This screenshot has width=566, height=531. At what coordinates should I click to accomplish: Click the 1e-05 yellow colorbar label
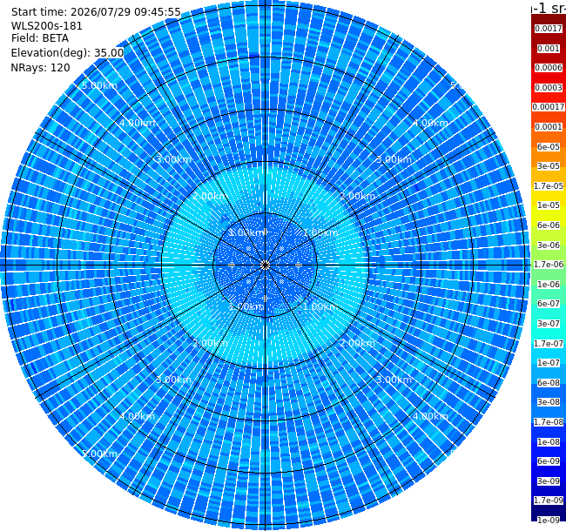coord(549,205)
